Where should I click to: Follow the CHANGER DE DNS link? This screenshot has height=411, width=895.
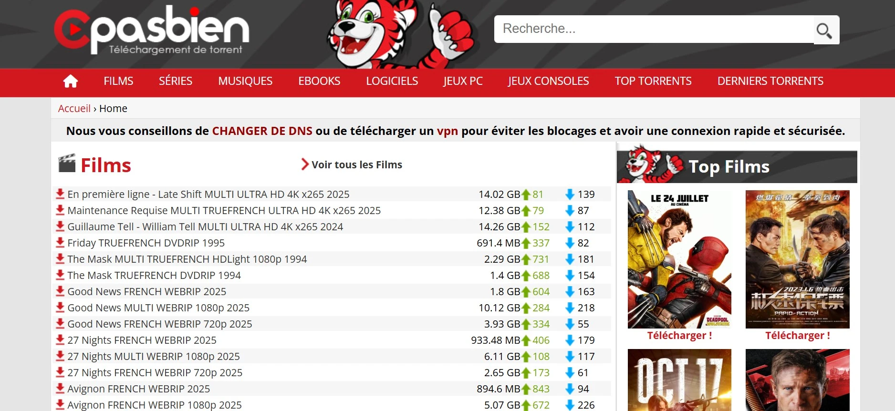pos(262,131)
